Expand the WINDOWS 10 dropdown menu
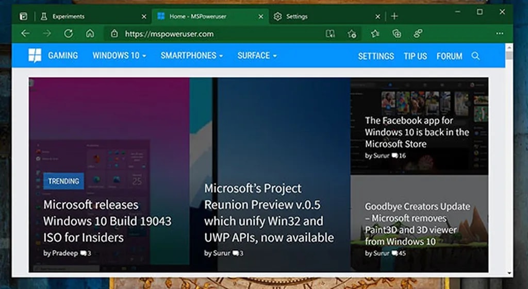Screen dimensions: 528x289 [x=119, y=56]
